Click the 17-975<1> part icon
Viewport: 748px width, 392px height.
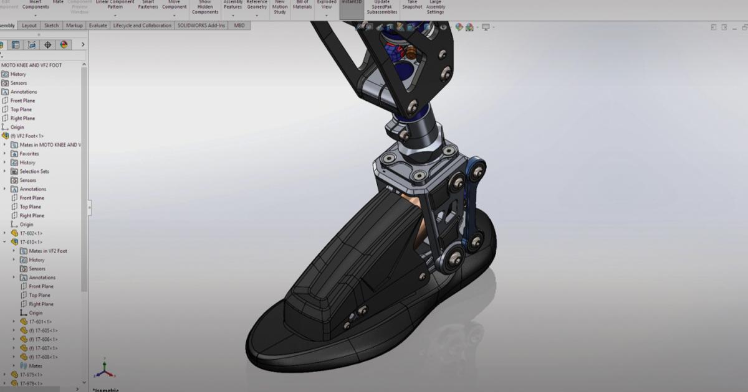point(14,375)
